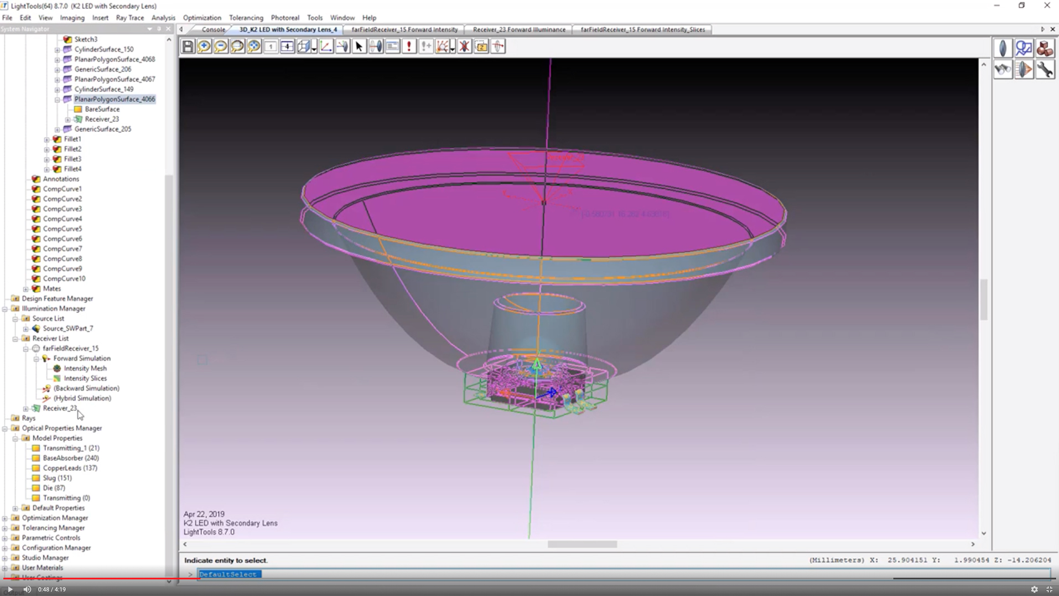Toggle mute on the video volume control

(x=27, y=589)
